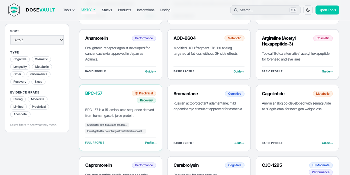Click the Cognitive badge on the Bromantane card
350x175 pixels.
coord(235,94)
